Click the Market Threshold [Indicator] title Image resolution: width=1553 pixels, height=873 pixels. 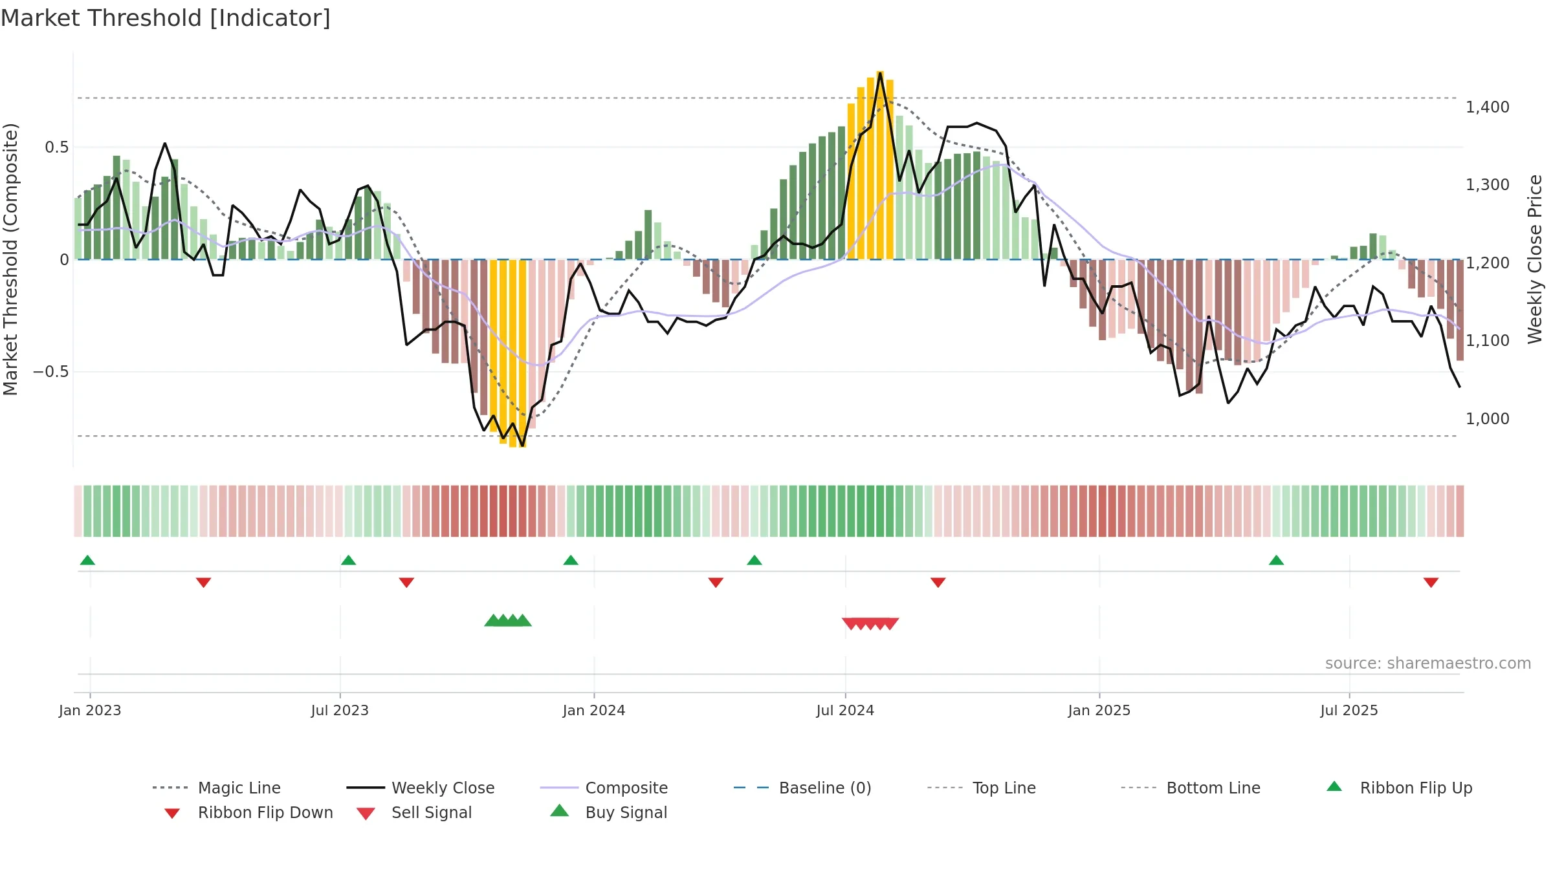(166, 18)
